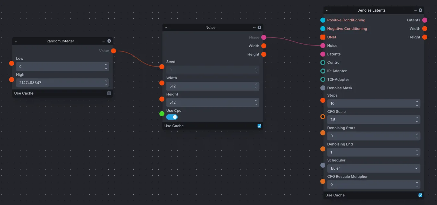This screenshot has height=205, width=437.
Task: Uncheck Use Cache on Denoise Latents
Action: click(x=421, y=195)
